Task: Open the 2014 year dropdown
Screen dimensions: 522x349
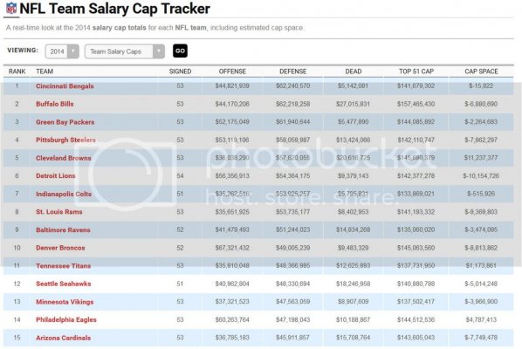Action: pyautogui.click(x=62, y=51)
